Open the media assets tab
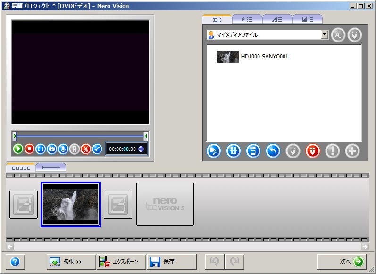Screen dimensions: 376x274 click(x=217, y=19)
